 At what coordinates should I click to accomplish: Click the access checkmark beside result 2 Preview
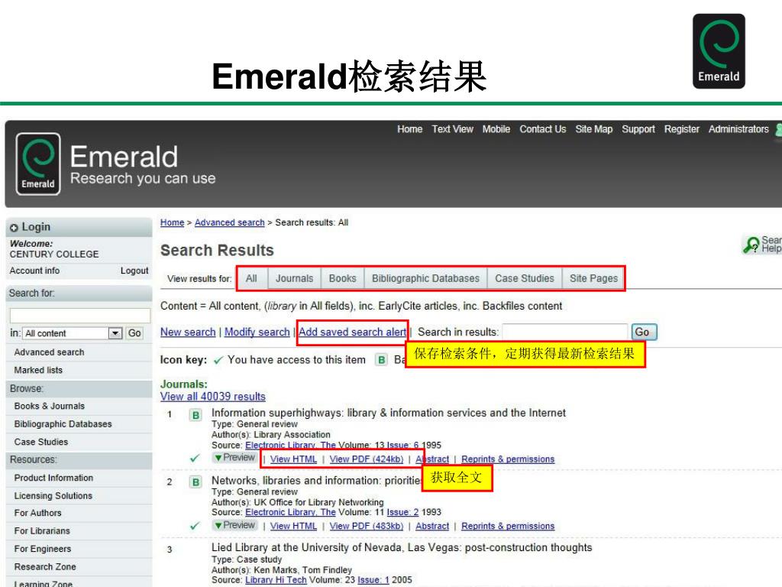(195, 526)
